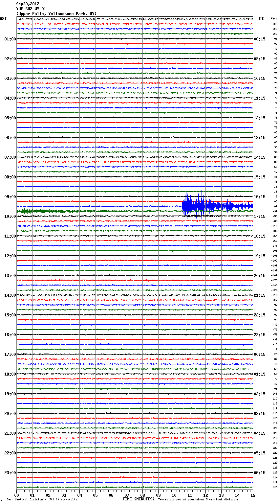Click the 12:15 UTC time label
The height and width of the screenshot is (504, 279).
[260, 118]
